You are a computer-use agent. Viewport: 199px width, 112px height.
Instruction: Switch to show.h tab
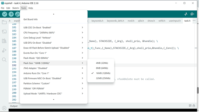pos(151,21)
